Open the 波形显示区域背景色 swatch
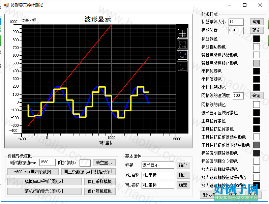This screenshot has width=269, height=204. 257,113
